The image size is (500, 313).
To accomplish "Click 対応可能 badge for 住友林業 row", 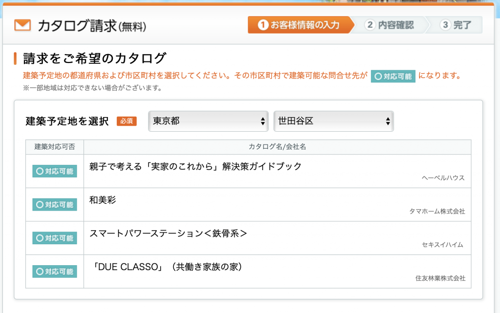I will pyautogui.click(x=55, y=272).
